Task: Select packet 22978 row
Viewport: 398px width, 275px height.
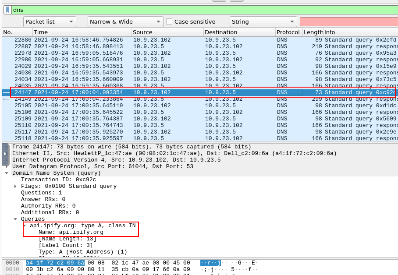Action: pos(200,53)
